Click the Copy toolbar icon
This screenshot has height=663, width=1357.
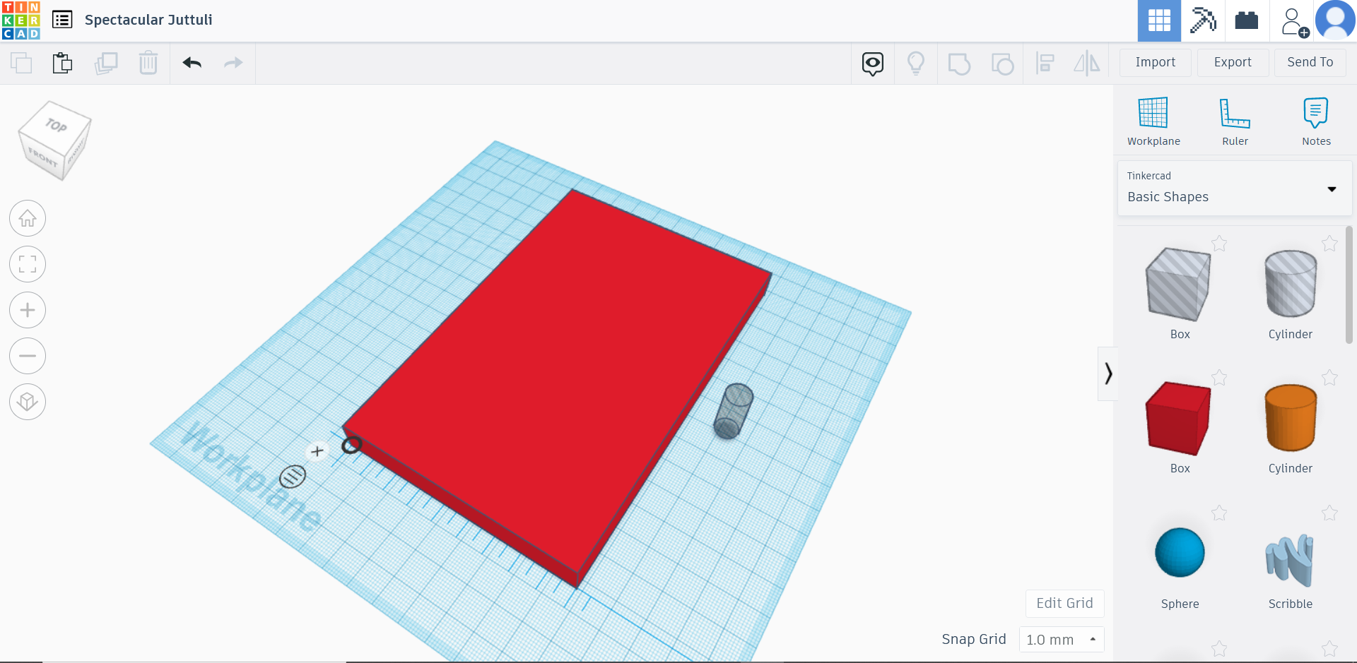pos(21,63)
